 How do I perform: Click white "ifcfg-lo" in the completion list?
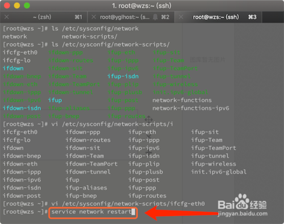pyautogui.click(x=16, y=140)
